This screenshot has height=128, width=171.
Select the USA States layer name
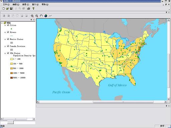(x=15, y=53)
